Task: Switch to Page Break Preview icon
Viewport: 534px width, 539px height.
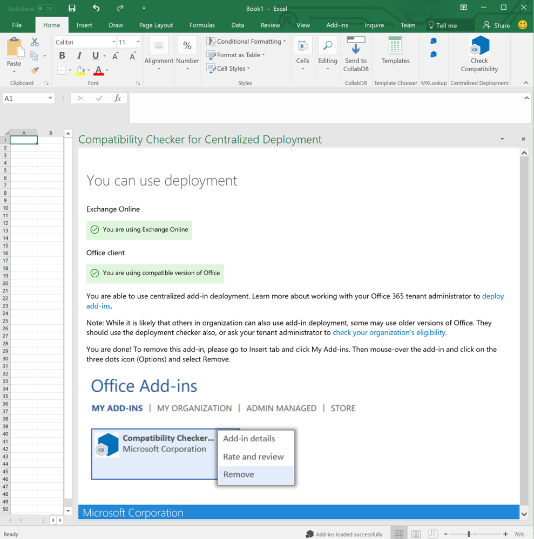Action: coord(432,534)
